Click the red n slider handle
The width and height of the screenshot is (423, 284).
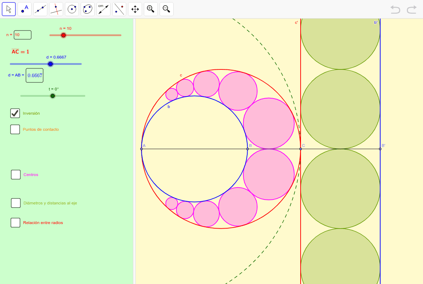pos(63,35)
